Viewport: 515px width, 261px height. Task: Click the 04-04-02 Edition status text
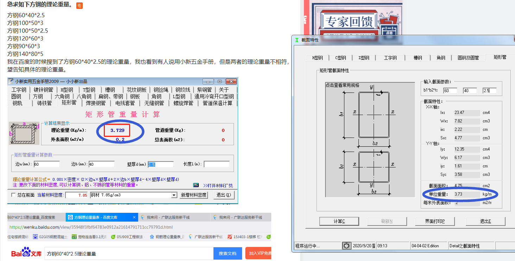[425, 246]
